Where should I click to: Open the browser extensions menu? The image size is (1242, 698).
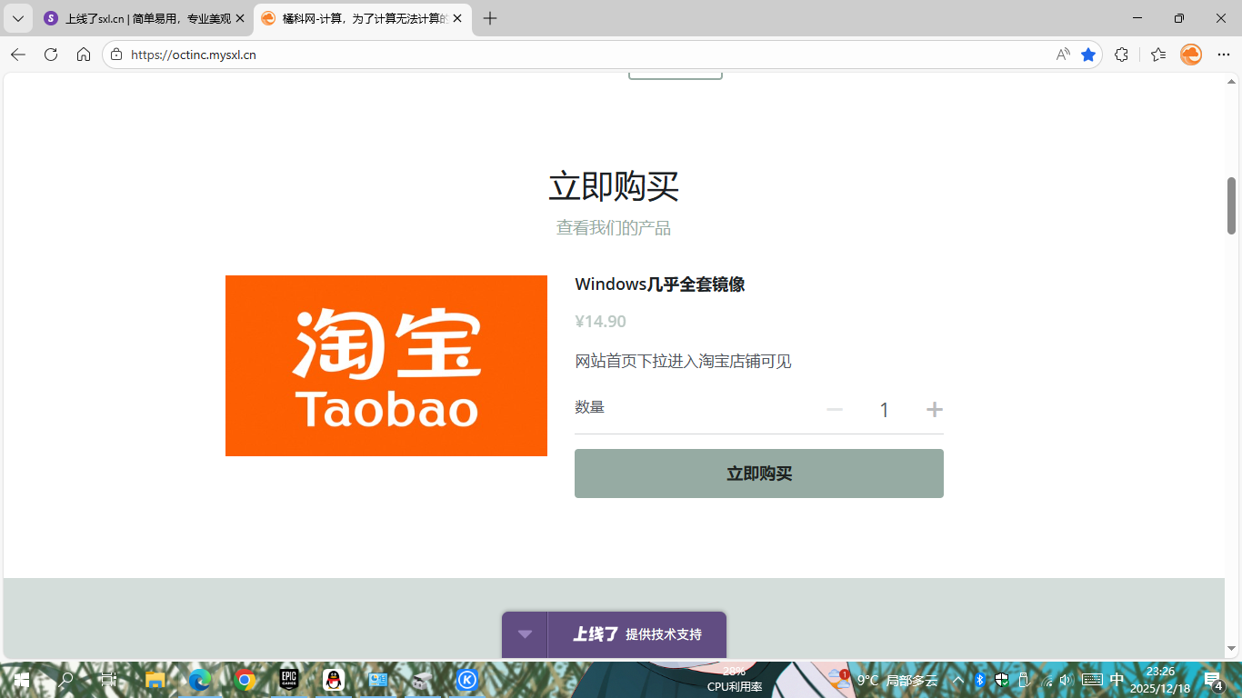[1122, 55]
